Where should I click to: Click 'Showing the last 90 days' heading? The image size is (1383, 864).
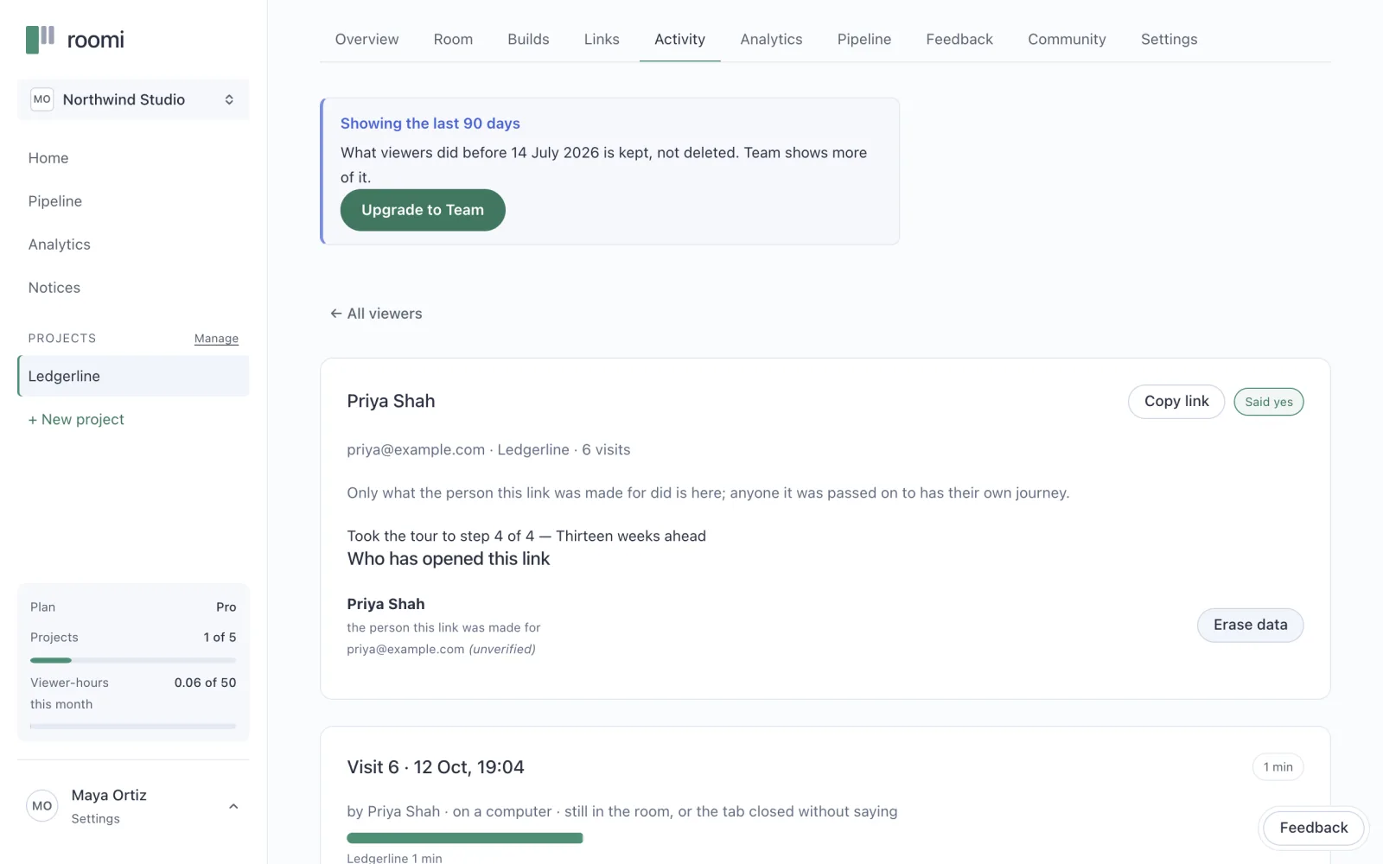click(430, 124)
